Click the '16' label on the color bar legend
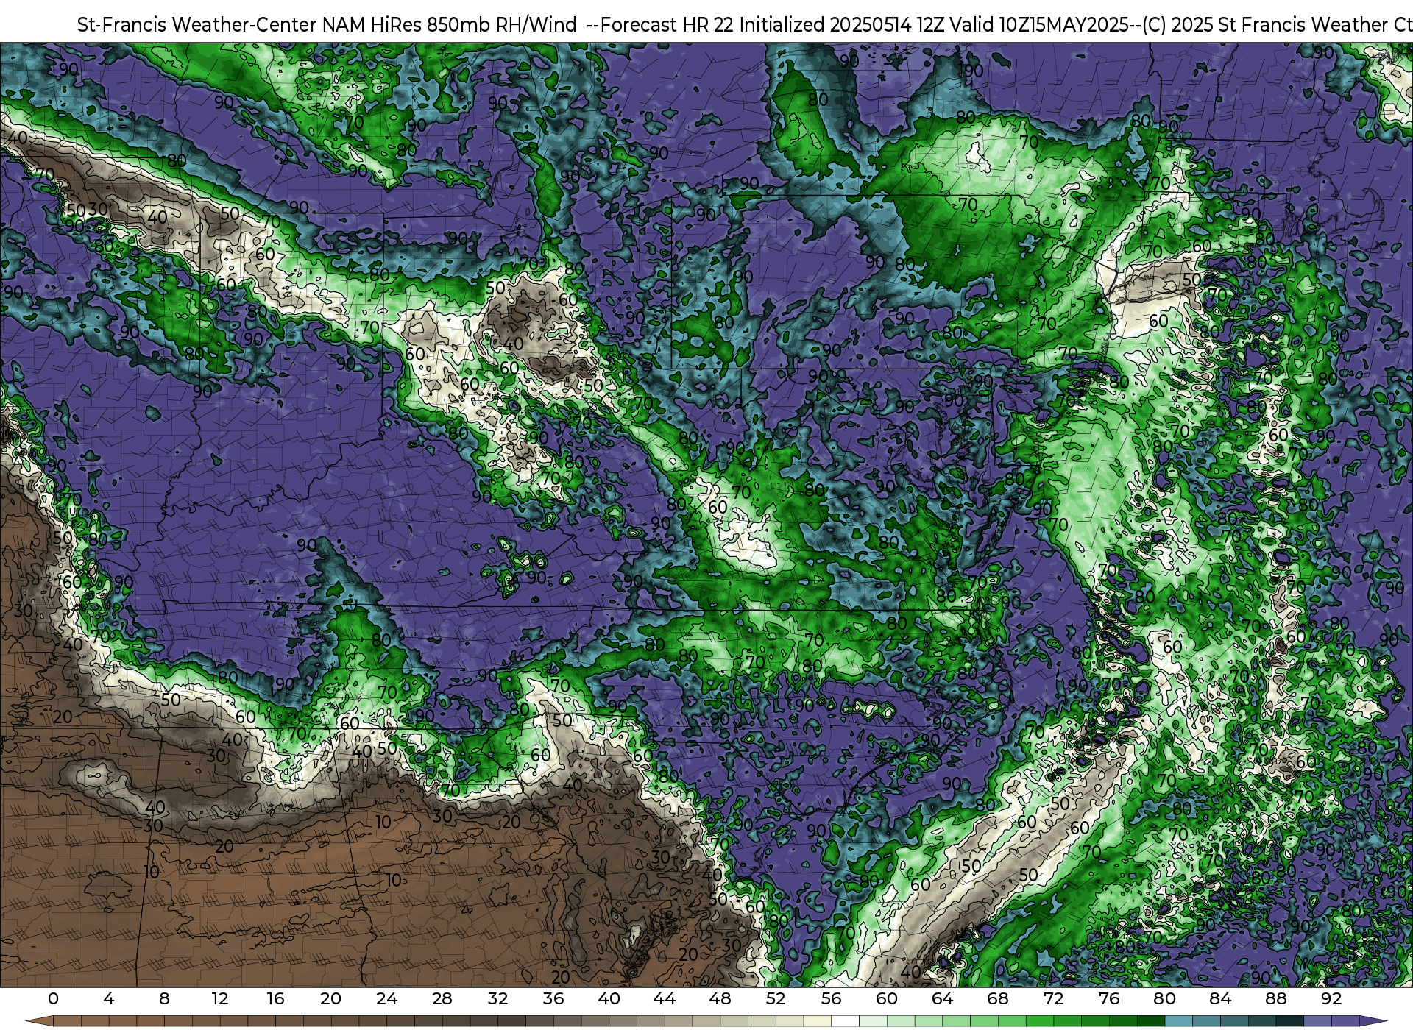The image size is (1413, 1030). pyautogui.click(x=275, y=999)
